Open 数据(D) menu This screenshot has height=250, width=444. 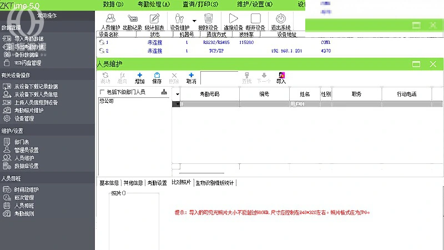point(113,4)
